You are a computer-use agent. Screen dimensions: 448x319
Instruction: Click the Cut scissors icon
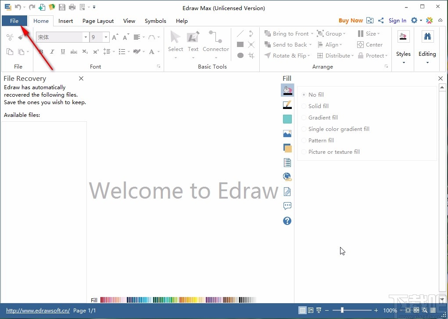click(x=10, y=37)
